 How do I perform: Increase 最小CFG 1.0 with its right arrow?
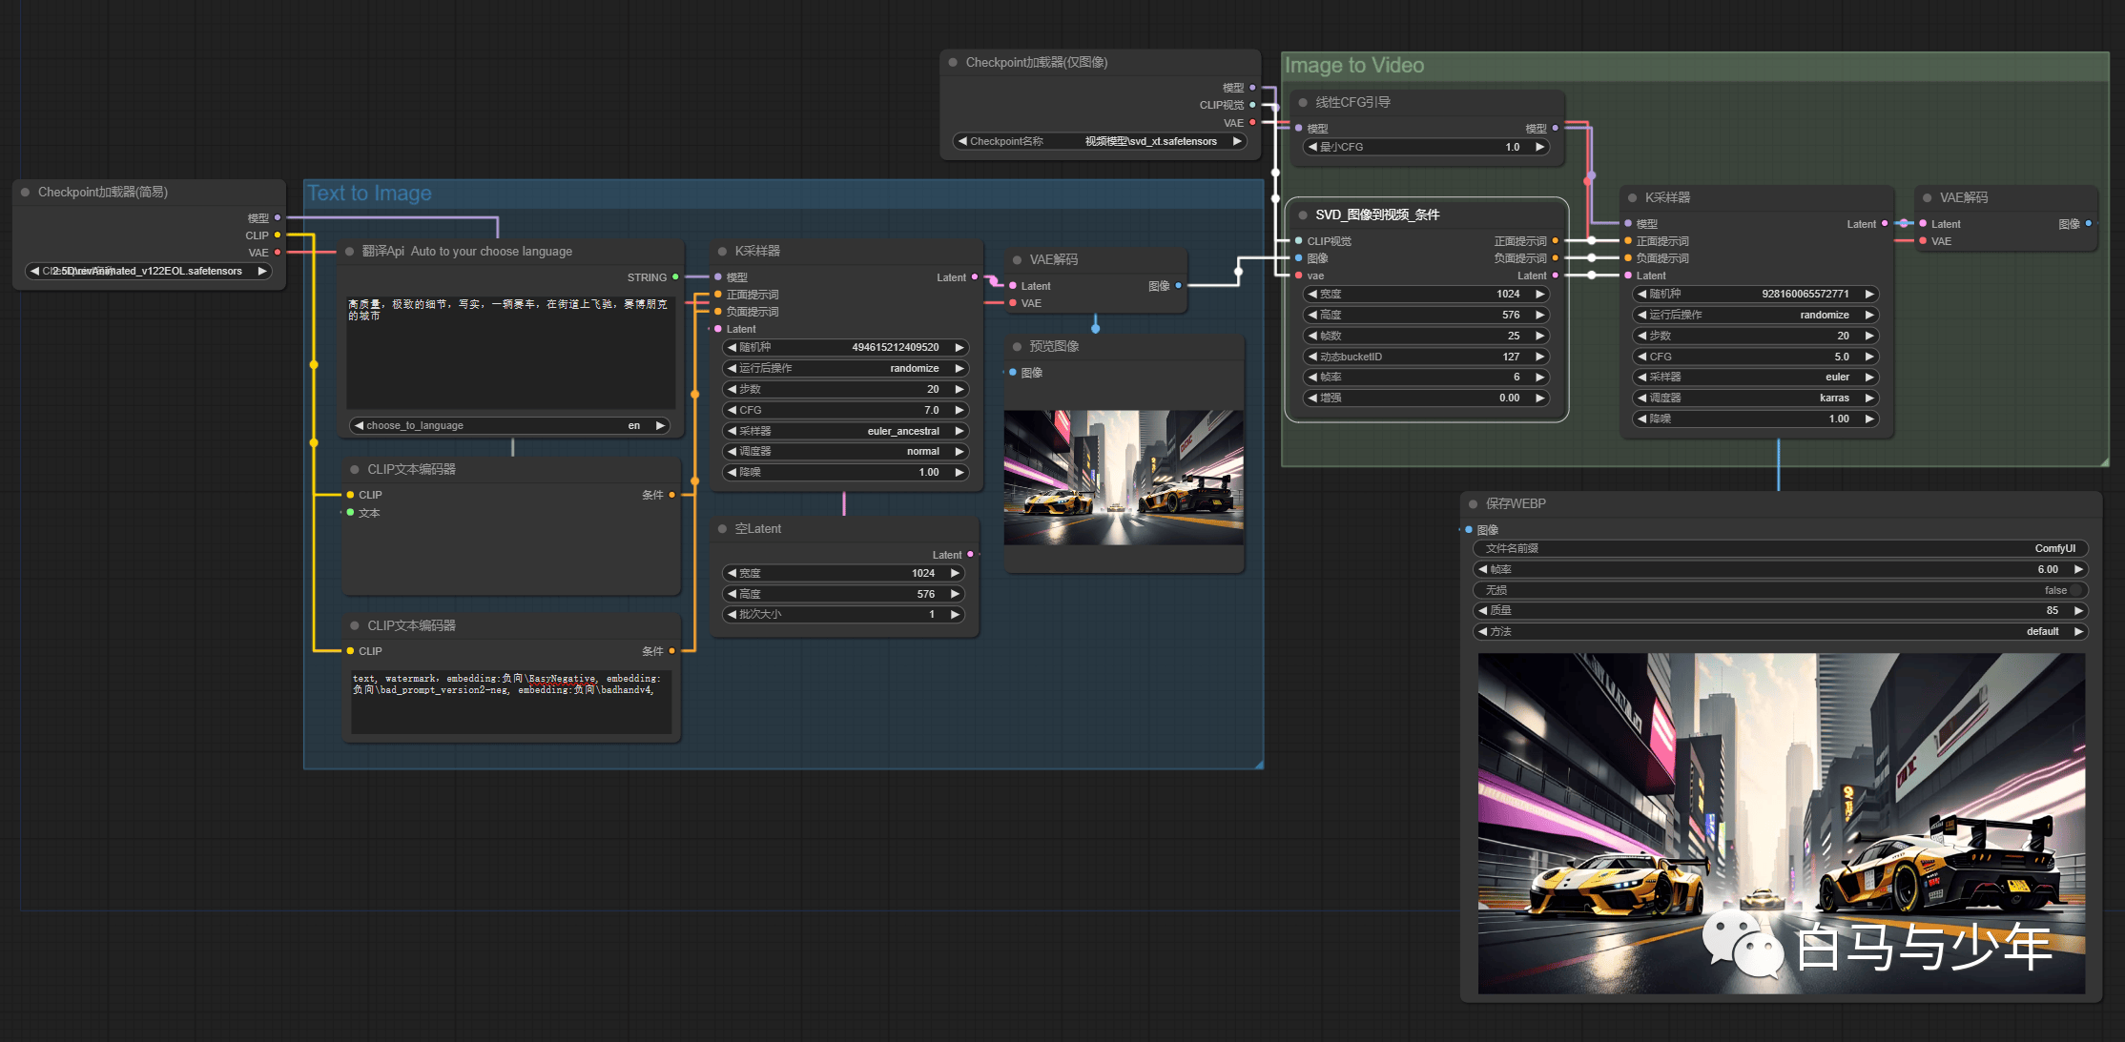[1539, 147]
